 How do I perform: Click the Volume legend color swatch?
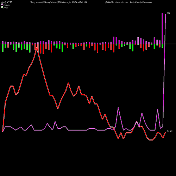pos(2,5)
